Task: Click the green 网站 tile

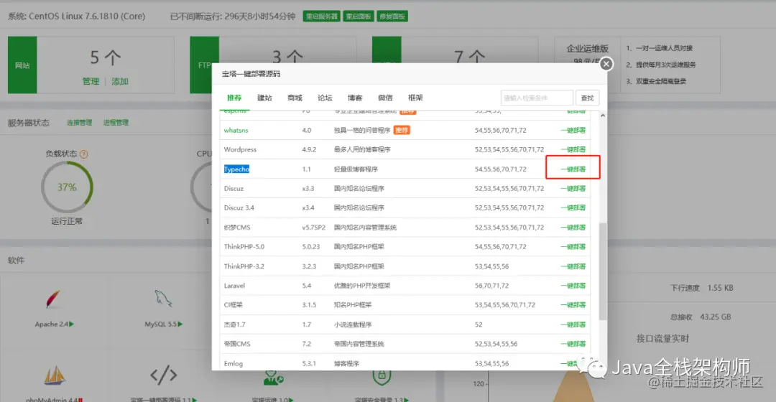Action: (x=22, y=65)
